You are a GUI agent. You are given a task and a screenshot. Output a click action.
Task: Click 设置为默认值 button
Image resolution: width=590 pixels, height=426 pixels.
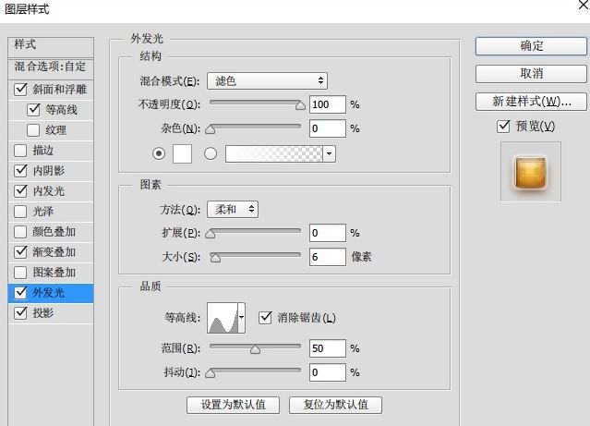point(233,405)
